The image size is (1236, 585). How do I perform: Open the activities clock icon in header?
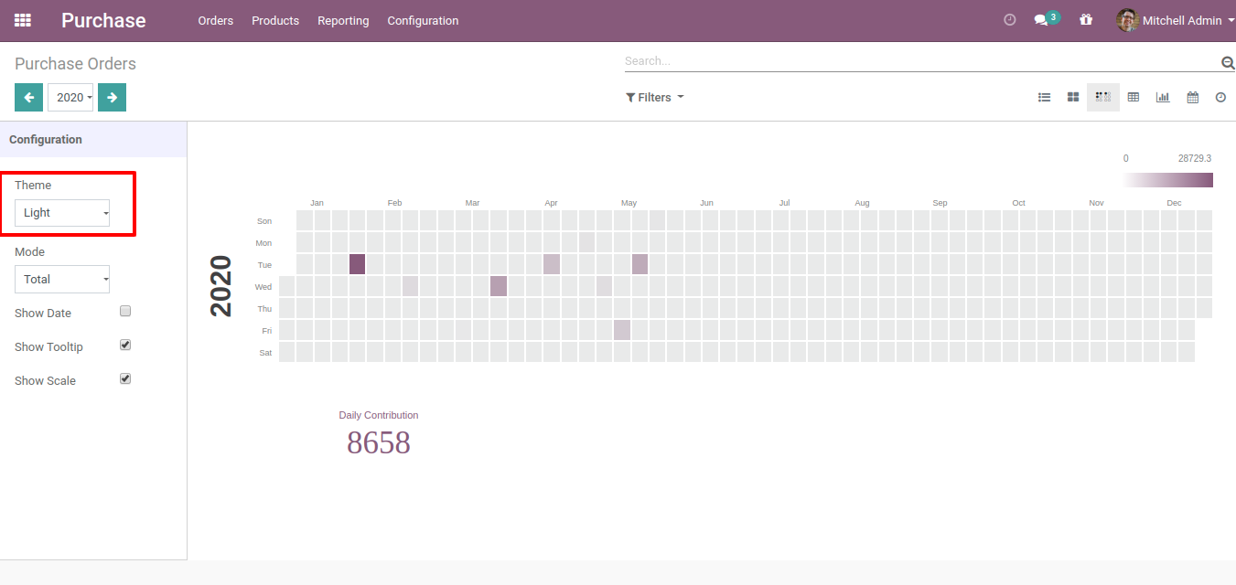[1010, 20]
